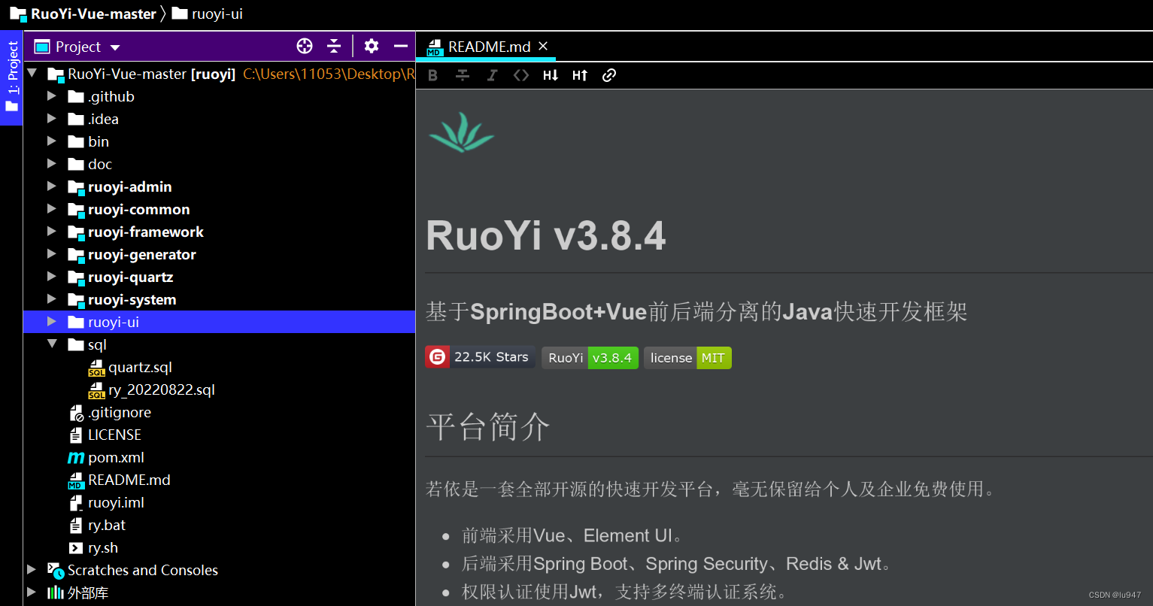This screenshot has height=606, width=1153.
Task: Select the ruoyi-generator module
Action: click(132, 254)
